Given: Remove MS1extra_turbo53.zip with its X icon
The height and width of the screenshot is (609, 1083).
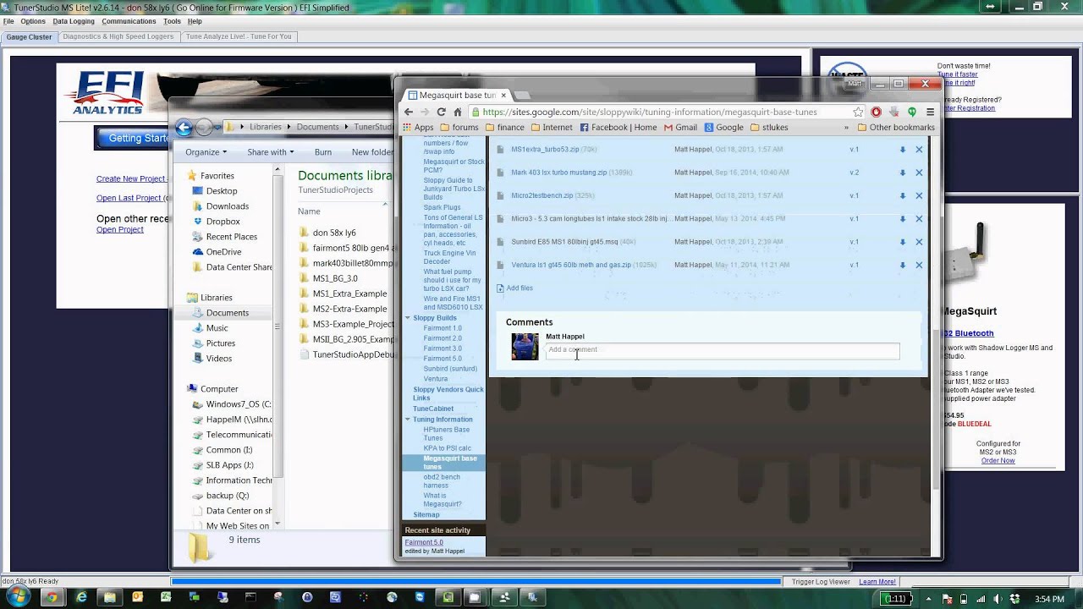Looking at the screenshot, I should [919, 150].
